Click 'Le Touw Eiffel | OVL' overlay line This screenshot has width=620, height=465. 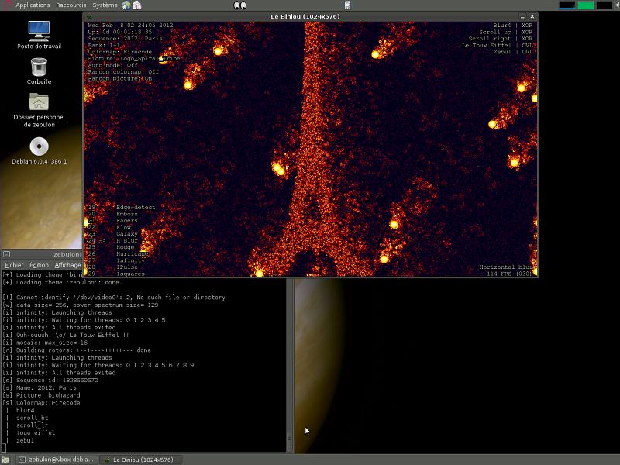(497, 46)
